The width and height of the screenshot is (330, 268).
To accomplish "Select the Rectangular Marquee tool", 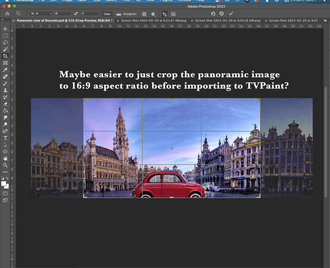I will click(x=5, y=36).
